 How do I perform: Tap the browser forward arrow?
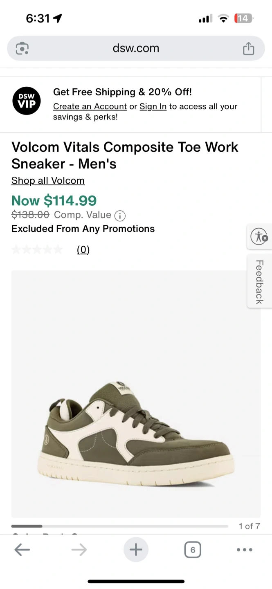pyautogui.click(x=79, y=550)
